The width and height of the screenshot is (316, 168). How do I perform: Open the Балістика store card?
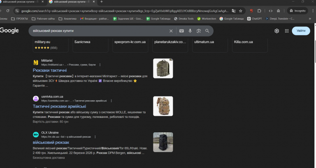91,45
